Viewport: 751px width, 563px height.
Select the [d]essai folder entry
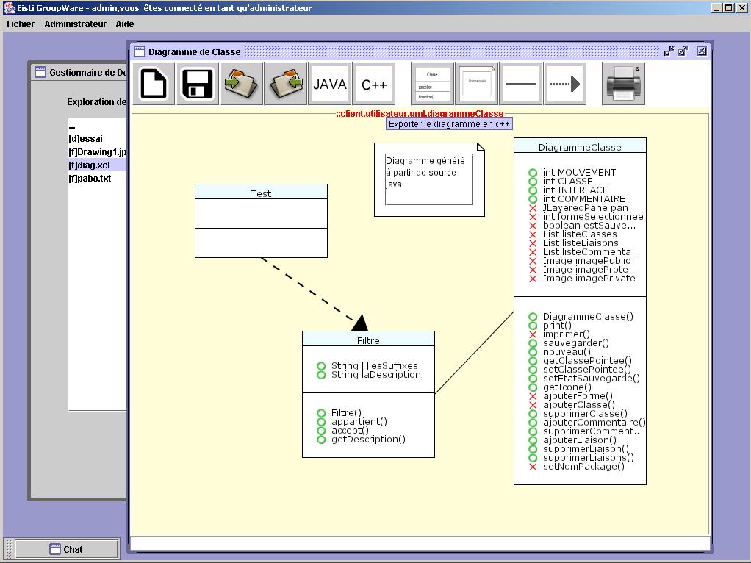pyautogui.click(x=85, y=139)
